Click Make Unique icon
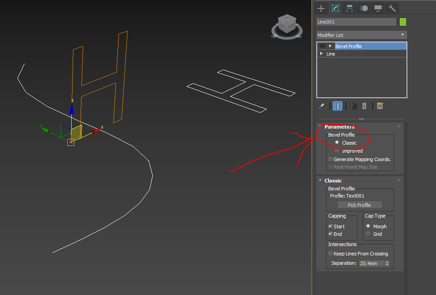The image size is (436, 295). (x=354, y=106)
